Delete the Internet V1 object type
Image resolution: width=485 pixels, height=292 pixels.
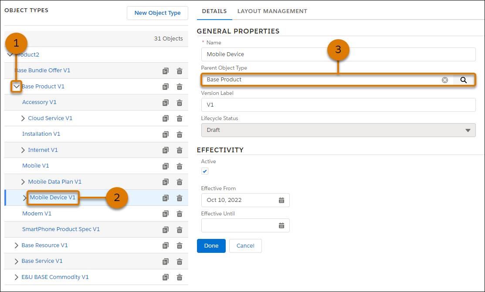pyautogui.click(x=180, y=150)
